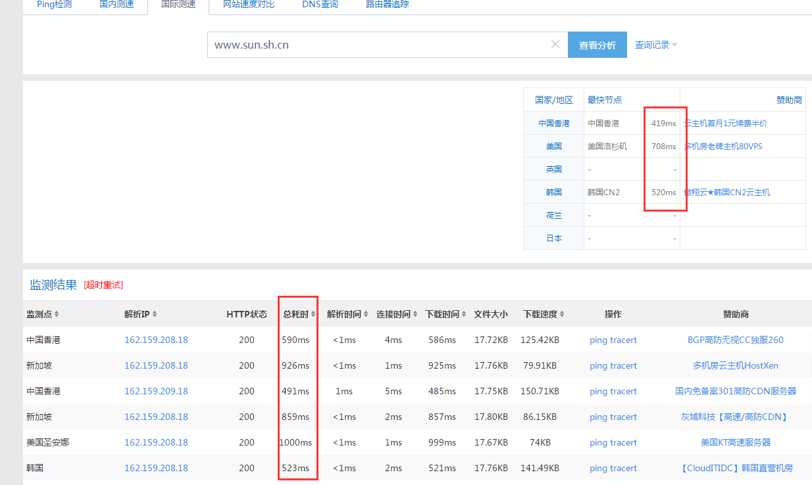The image size is (812, 485).
Task: Click the 查看分析 button
Action: pos(597,45)
